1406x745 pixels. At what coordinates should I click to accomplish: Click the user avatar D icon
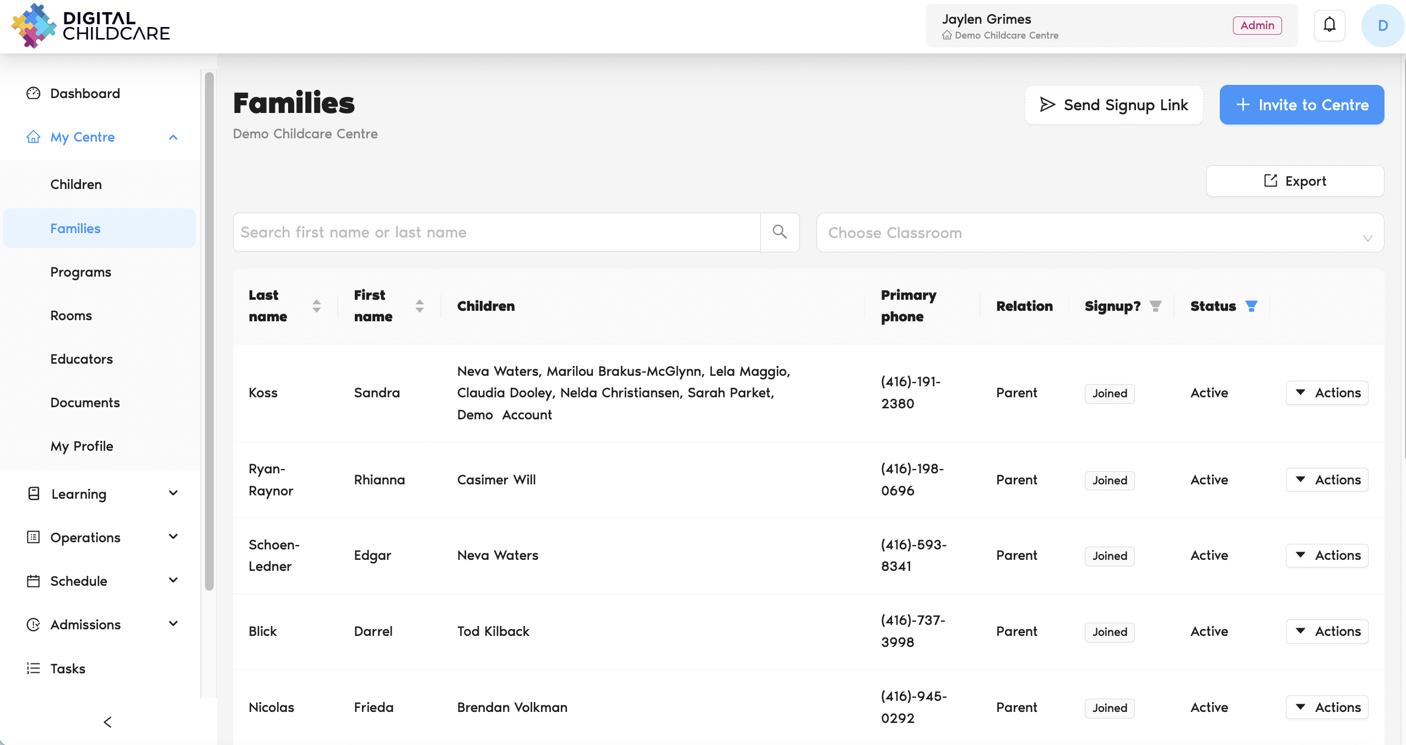pos(1382,25)
